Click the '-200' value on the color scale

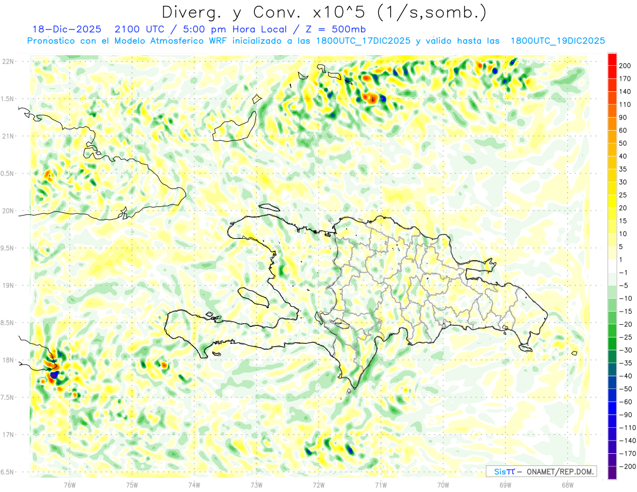[627, 467]
